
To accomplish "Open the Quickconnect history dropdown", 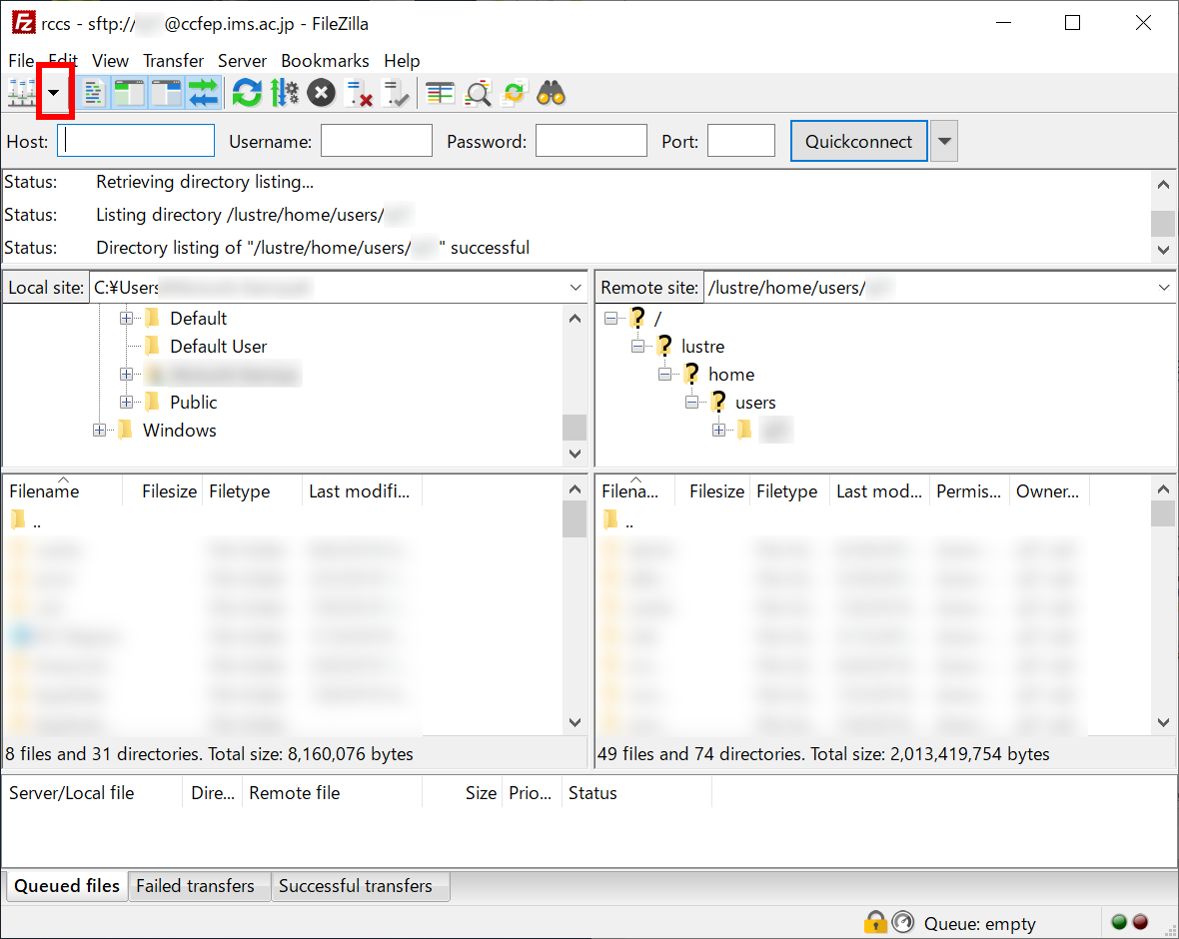I will click(944, 141).
